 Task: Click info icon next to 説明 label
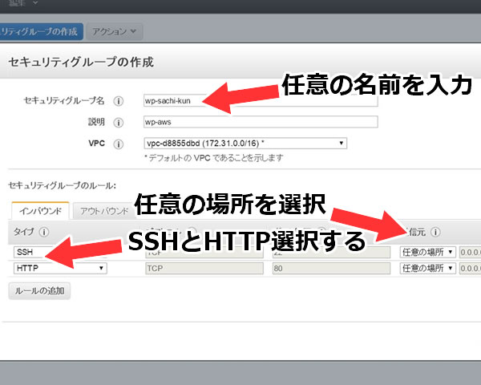pyautogui.click(x=119, y=123)
